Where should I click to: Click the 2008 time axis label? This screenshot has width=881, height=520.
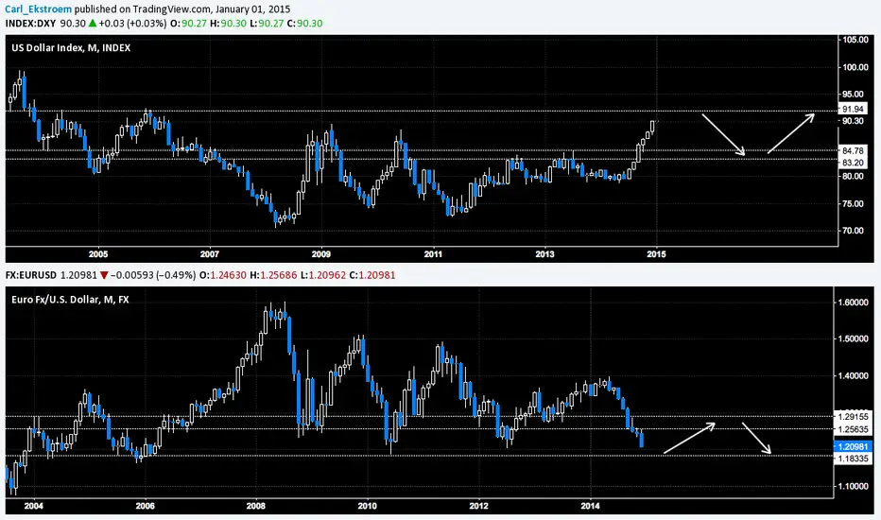pos(256,506)
